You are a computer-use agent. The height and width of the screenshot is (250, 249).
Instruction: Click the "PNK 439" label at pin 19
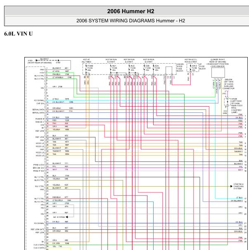[60, 124]
